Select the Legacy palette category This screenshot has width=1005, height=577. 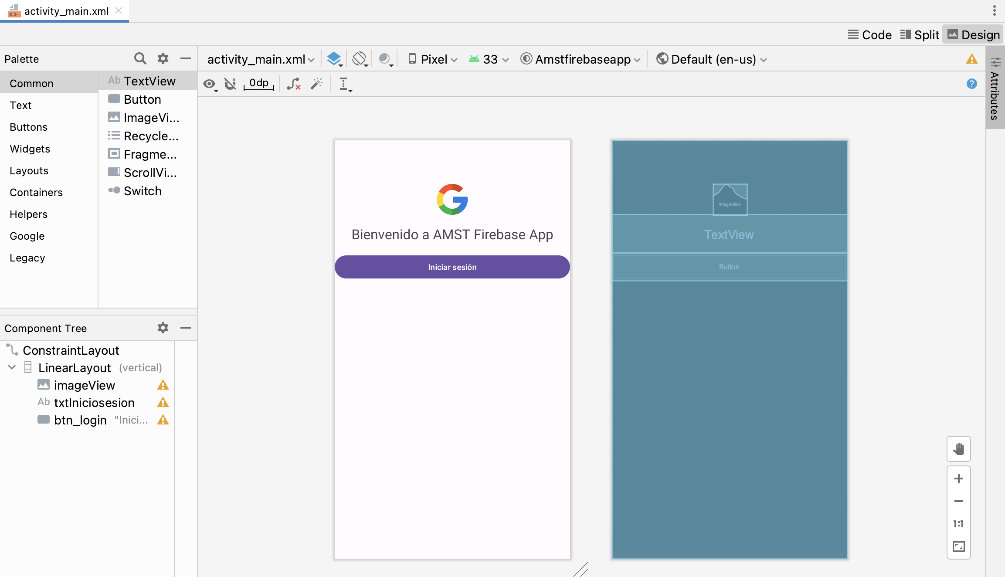(49, 258)
